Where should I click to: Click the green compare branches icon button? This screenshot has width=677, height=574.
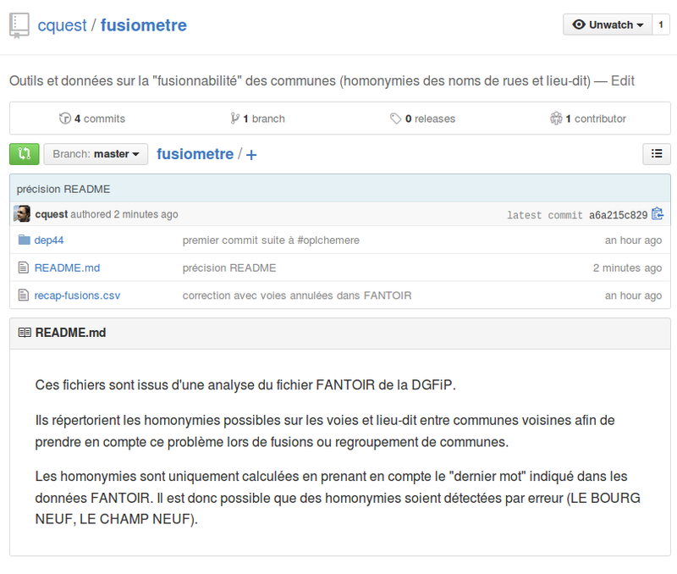[x=24, y=154]
